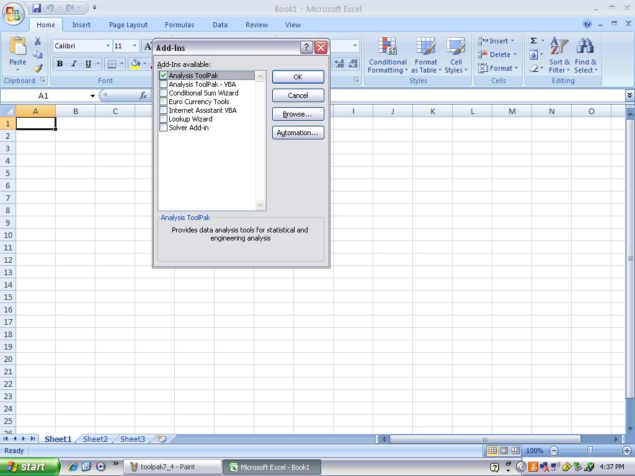Expand the font size dropdown
This screenshot has width=635, height=476.
[135, 46]
